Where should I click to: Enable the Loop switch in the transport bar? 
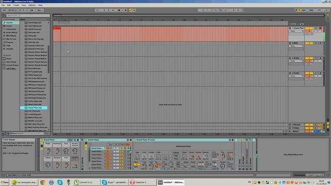click(220, 10)
